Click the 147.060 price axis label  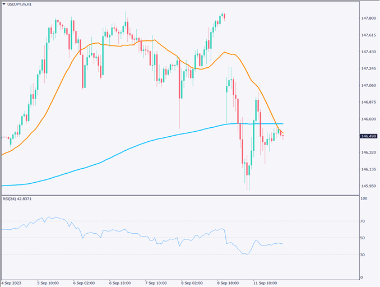tap(368, 85)
